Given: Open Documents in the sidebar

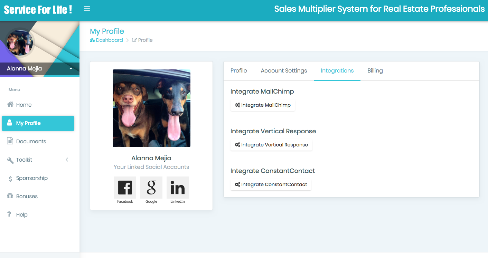Looking at the screenshot, I should tap(31, 141).
